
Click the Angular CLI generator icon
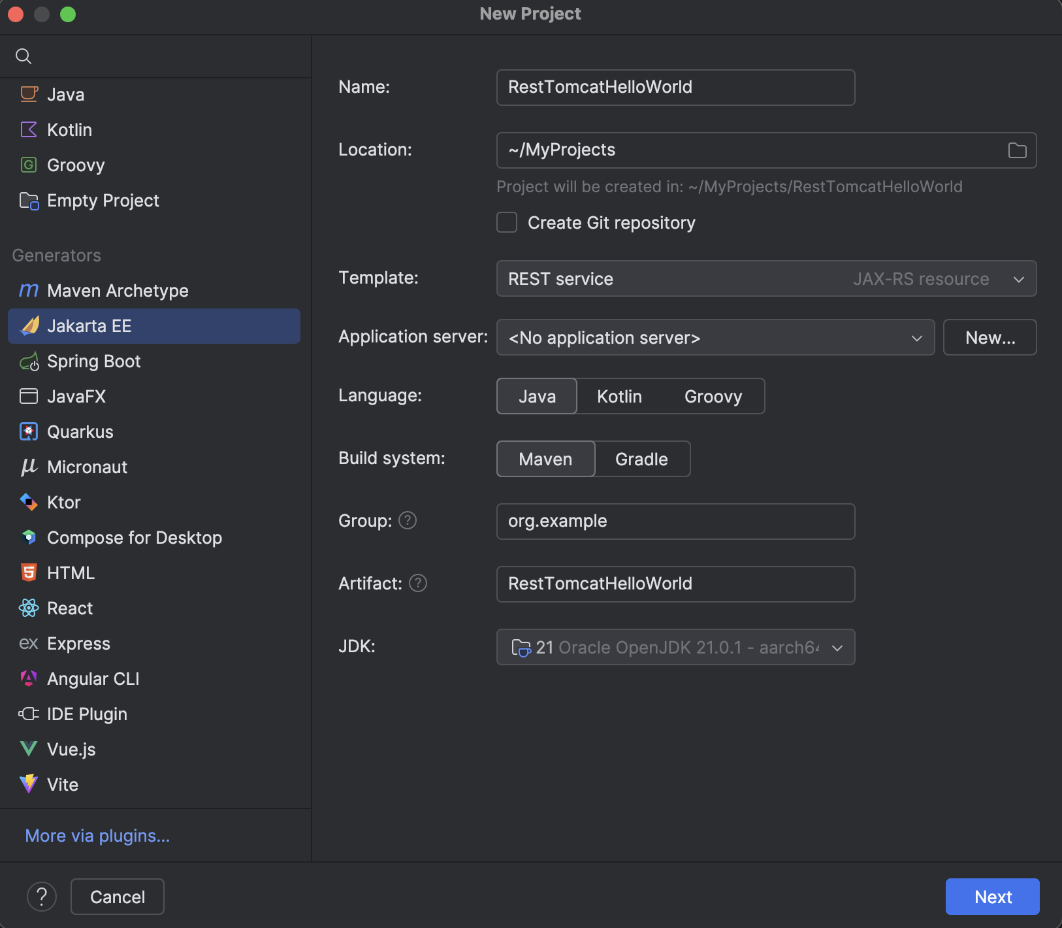29,678
